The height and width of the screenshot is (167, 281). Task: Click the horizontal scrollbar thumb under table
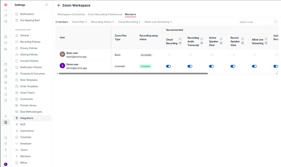tap(133, 74)
